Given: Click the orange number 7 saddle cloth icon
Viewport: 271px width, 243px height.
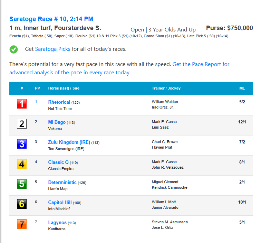Looking at the screenshot, I should (x=22, y=224).
